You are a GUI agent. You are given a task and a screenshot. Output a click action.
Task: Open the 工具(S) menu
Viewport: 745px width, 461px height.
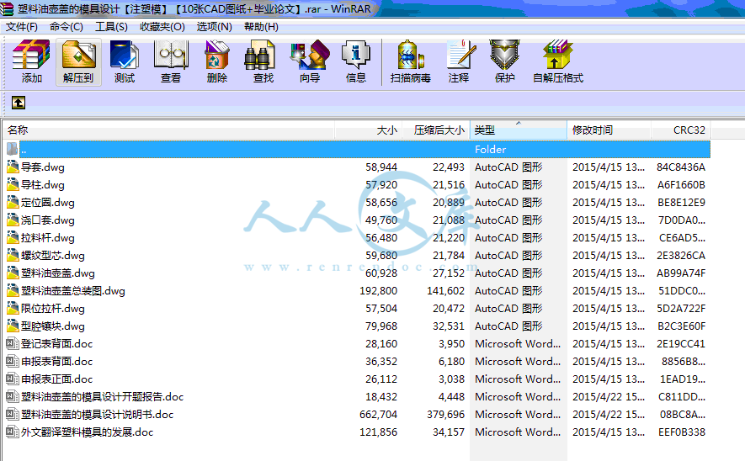point(111,27)
